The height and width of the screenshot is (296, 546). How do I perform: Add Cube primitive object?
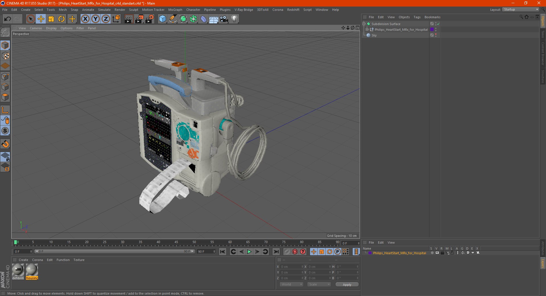162,19
